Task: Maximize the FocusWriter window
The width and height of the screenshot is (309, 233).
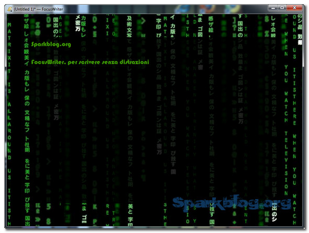Action: (x=282, y=8)
